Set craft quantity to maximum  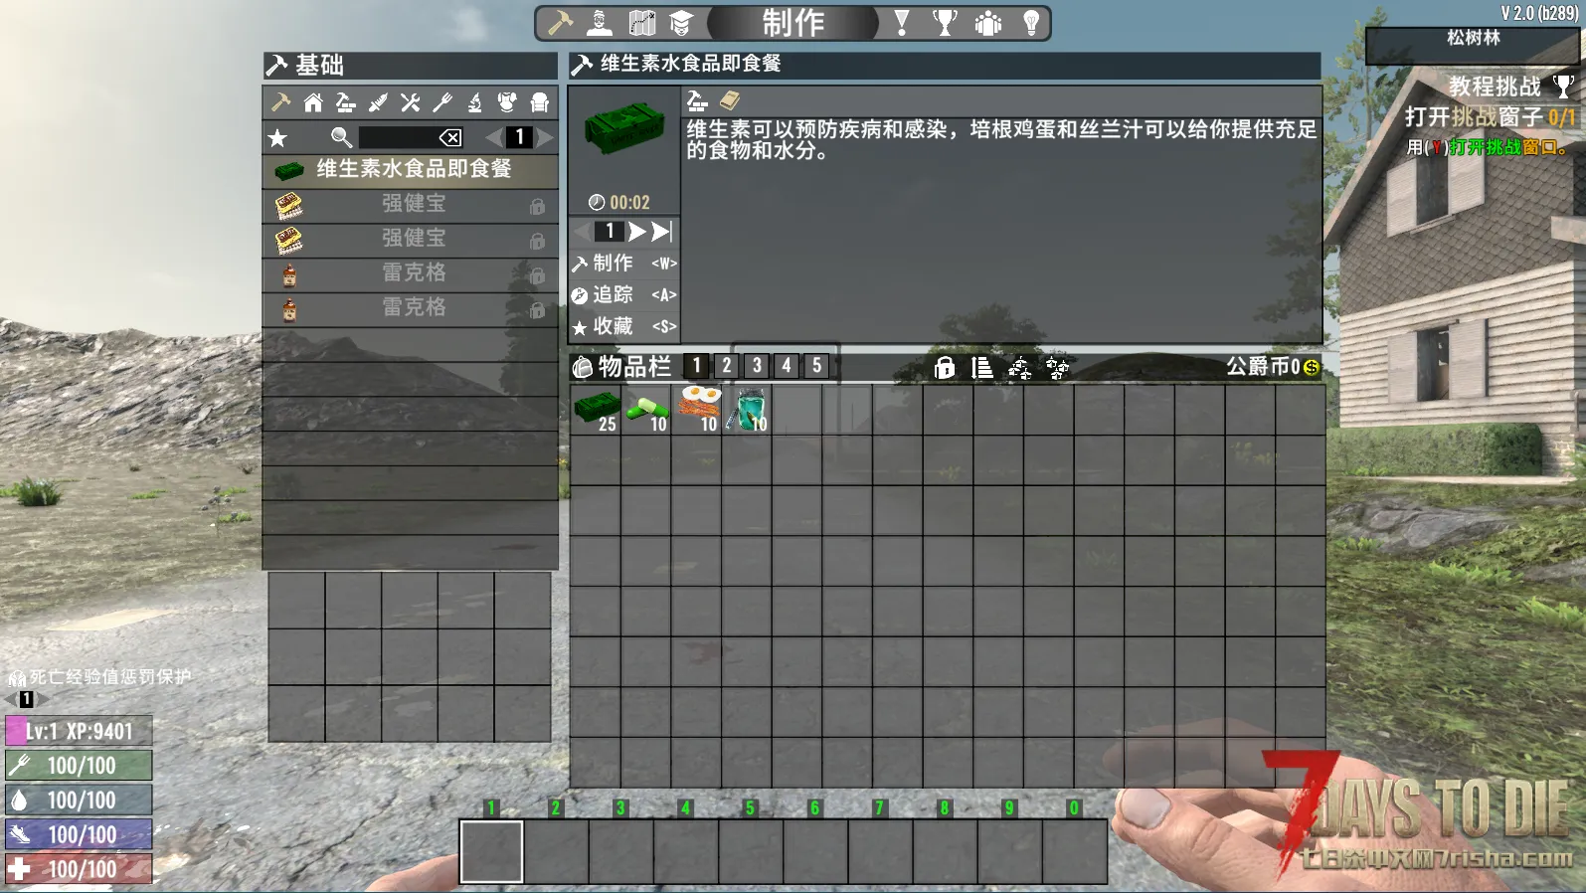pyautogui.click(x=662, y=232)
